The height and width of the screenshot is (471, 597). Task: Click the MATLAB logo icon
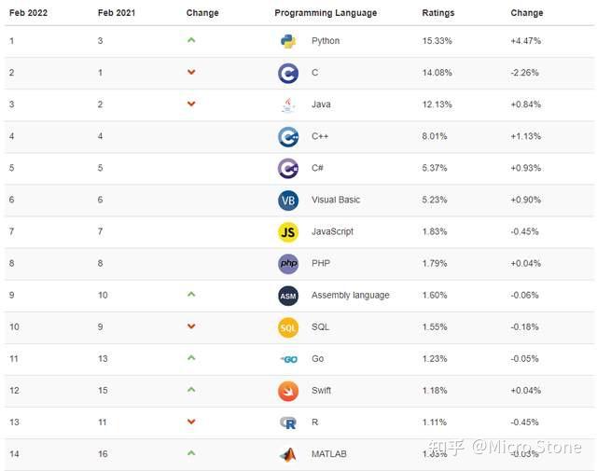[x=288, y=454]
